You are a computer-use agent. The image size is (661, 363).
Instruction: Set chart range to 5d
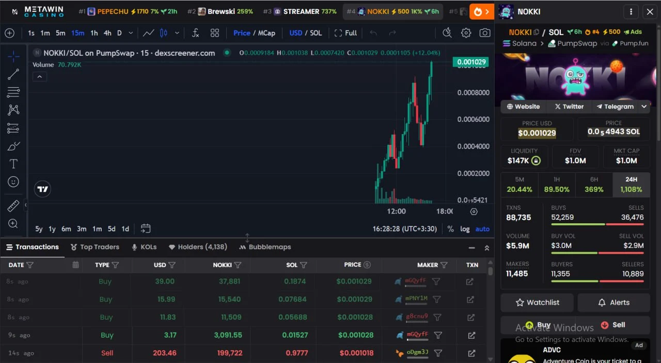point(112,229)
